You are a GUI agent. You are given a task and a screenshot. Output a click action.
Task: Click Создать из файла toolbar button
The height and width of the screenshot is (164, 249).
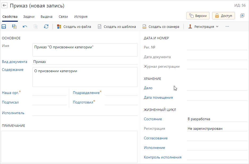point(74,27)
